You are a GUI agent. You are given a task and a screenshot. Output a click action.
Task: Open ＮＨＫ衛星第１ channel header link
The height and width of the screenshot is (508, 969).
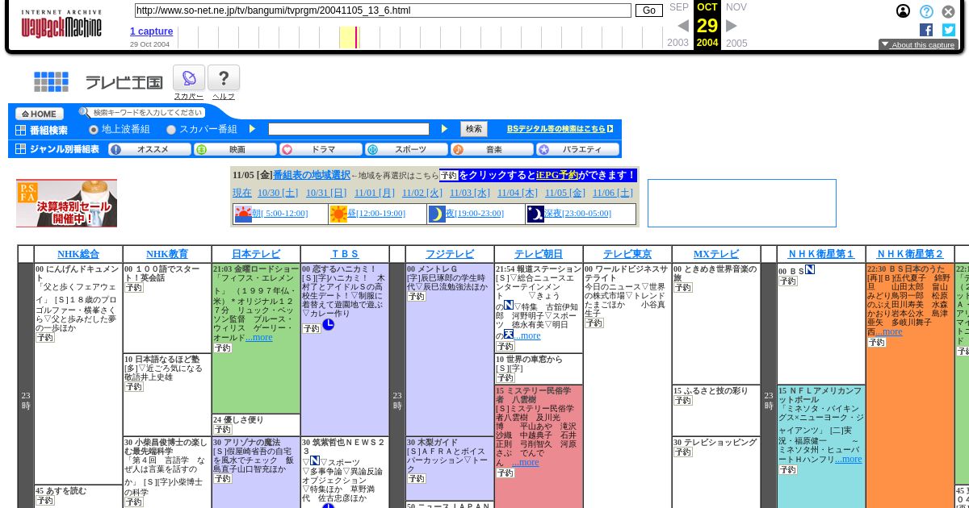click(821, 254)
